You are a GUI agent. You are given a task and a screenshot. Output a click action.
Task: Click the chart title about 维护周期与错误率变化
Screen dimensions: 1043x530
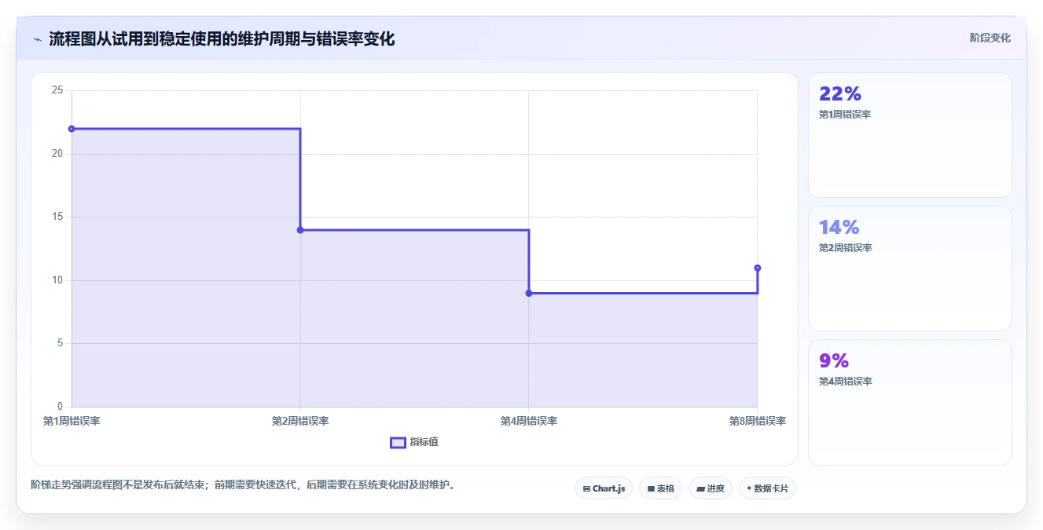pos(222,38)
